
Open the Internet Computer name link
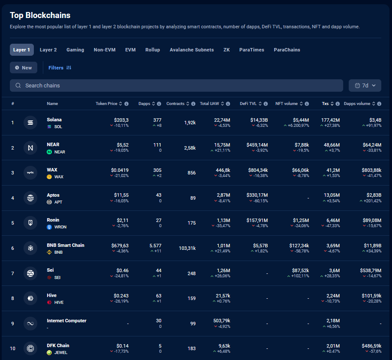tap(66, 321)
